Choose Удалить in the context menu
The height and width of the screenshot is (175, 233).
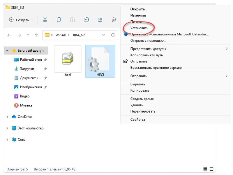137,105
